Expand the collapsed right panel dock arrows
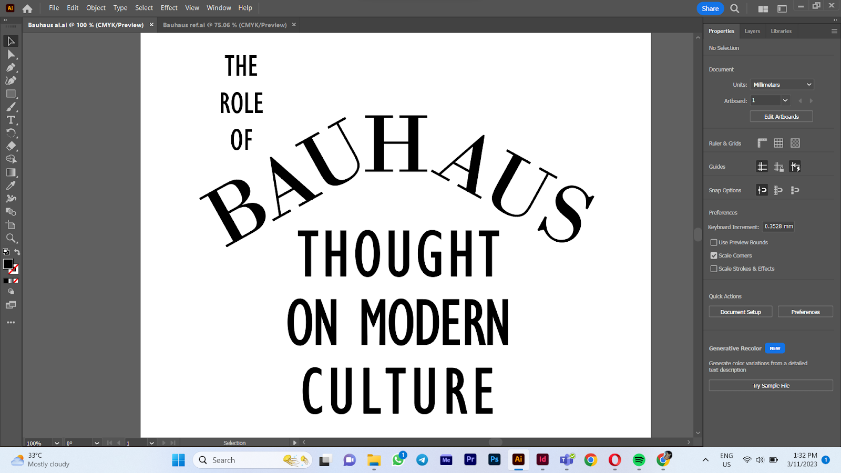 click(835, 20)
